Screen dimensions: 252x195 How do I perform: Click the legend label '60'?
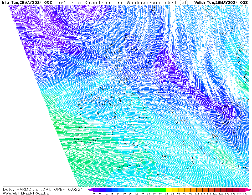point(154,193)
